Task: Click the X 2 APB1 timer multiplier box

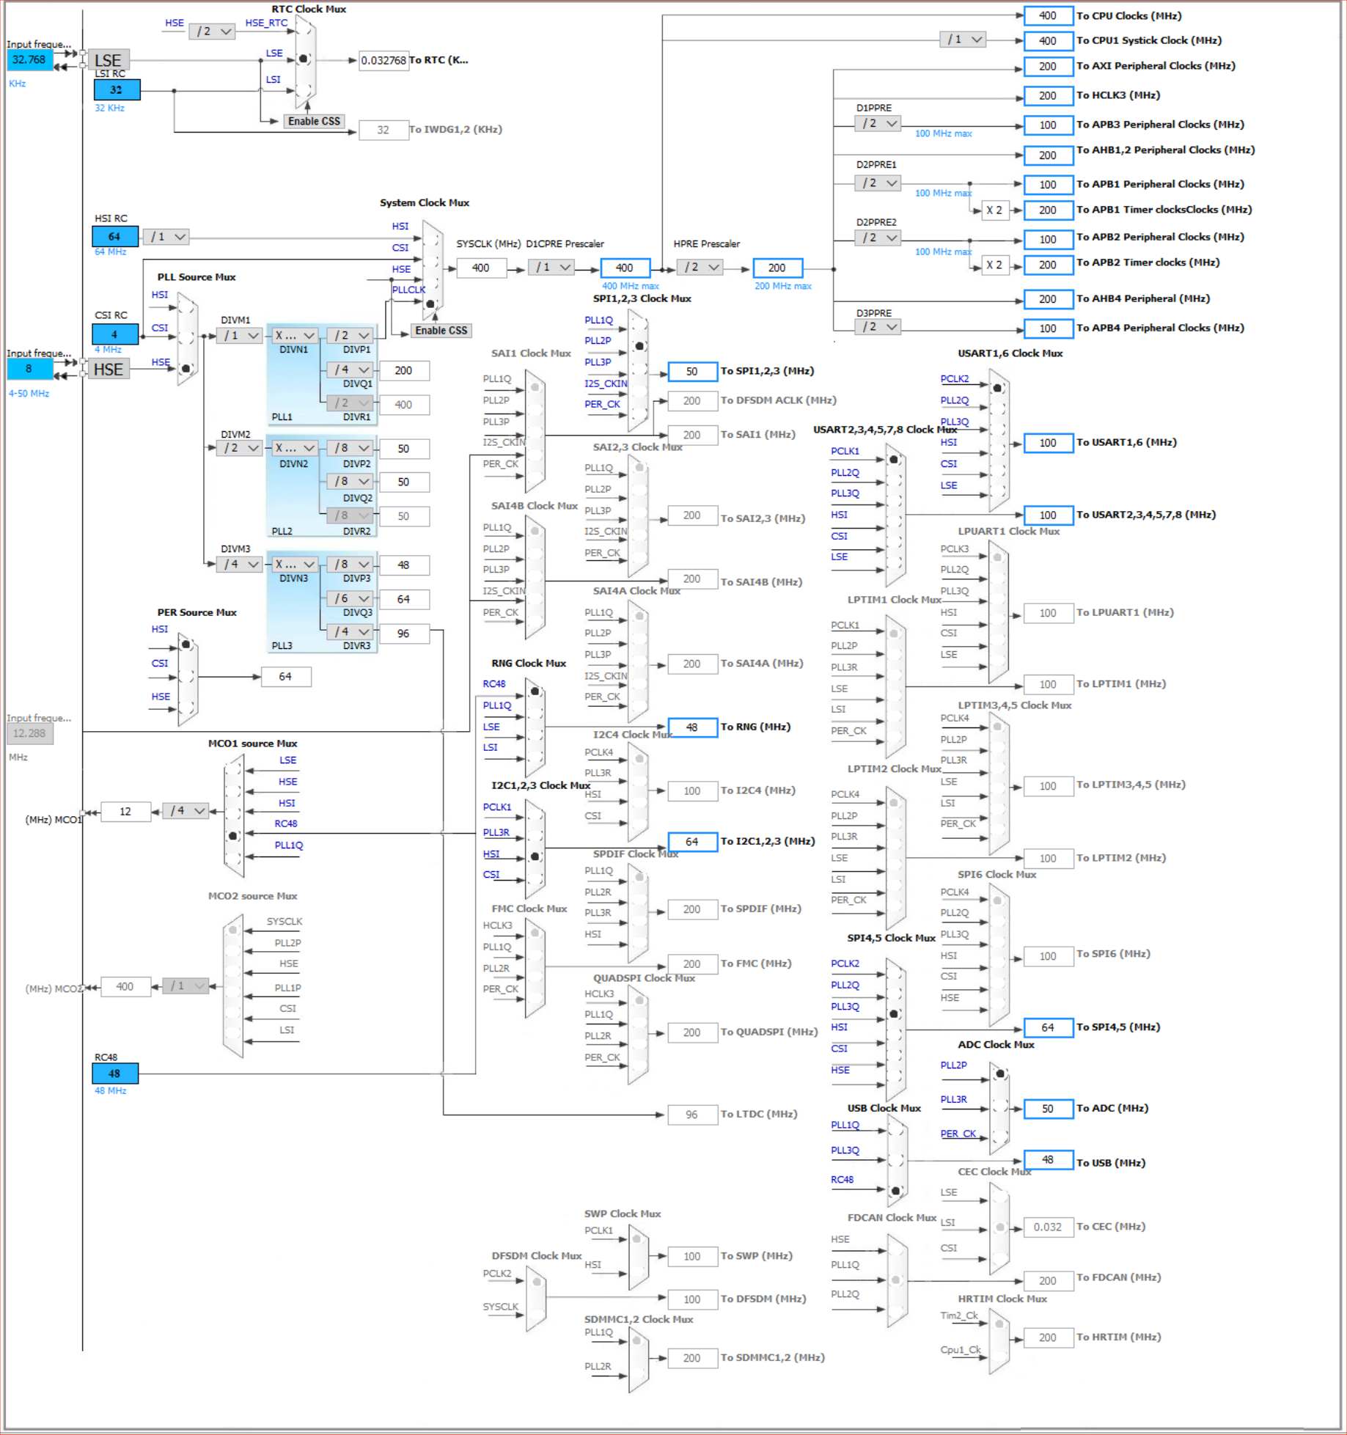Action: [994, 210]
